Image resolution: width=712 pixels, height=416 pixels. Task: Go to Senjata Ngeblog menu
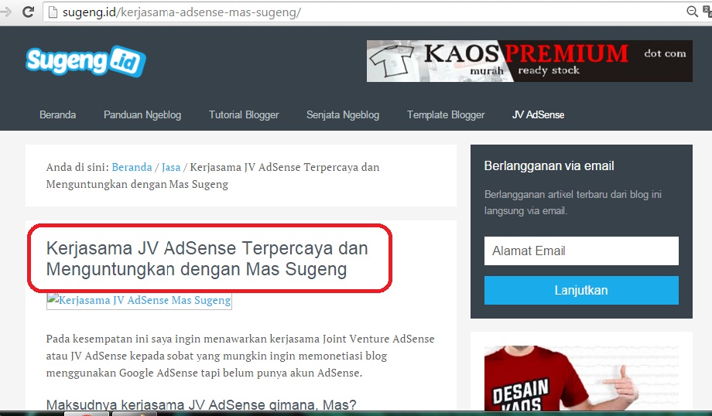coord(343,114)
